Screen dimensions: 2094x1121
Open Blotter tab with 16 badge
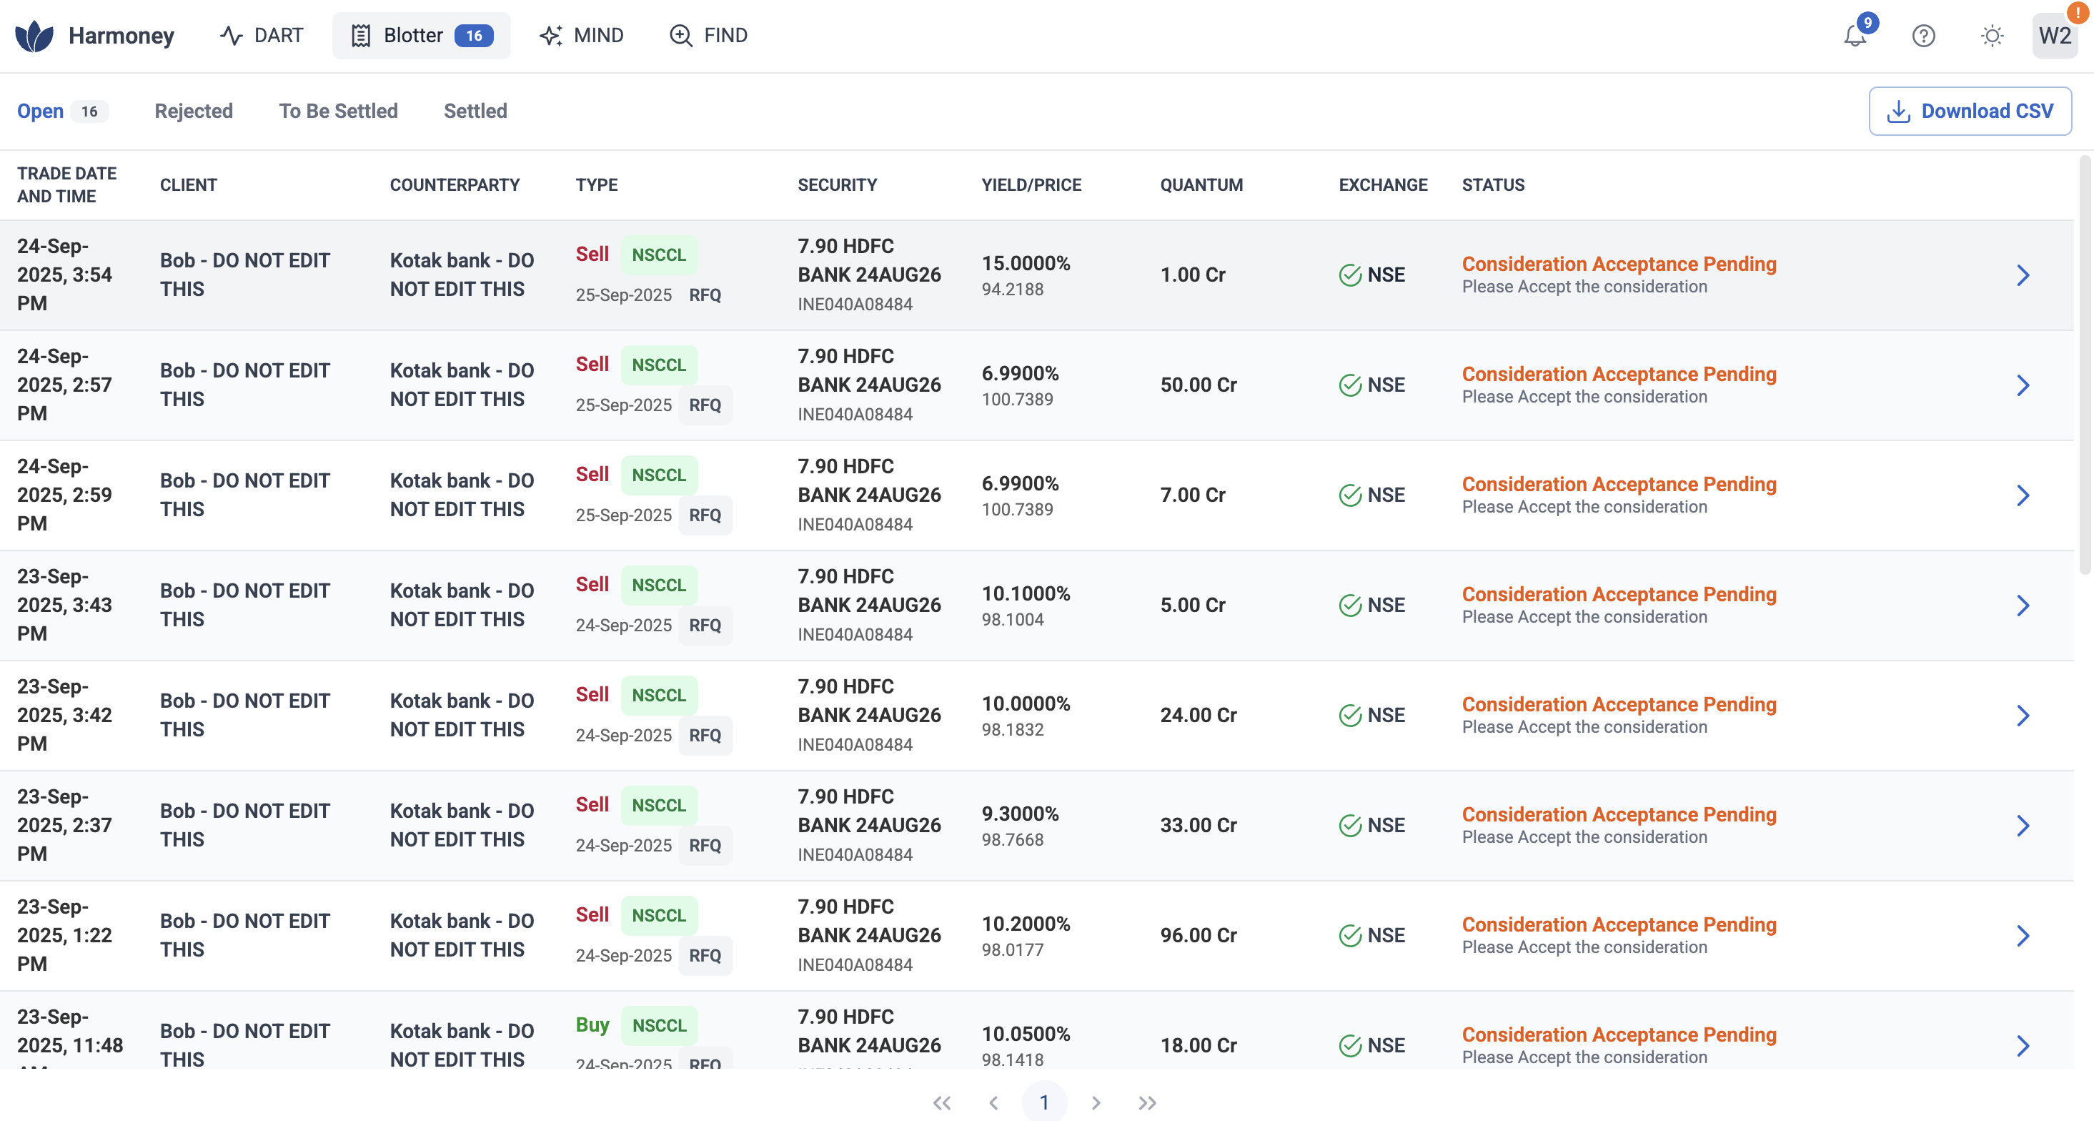(421, 36)
